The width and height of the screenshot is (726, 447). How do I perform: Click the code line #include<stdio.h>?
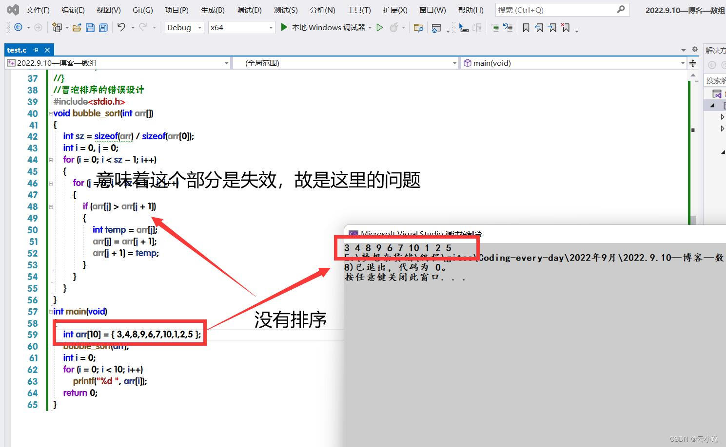tap(89, 102)
